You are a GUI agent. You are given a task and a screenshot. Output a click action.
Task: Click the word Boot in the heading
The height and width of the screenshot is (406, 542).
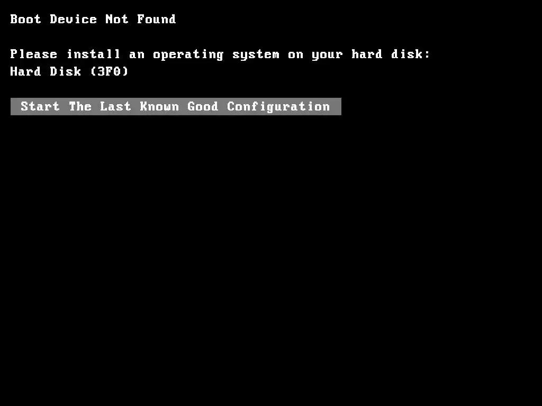[x=25, y=19]
